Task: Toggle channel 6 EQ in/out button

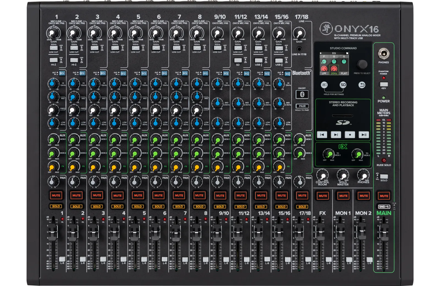Action: click(x=164, y=73)
